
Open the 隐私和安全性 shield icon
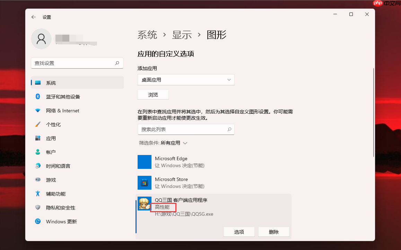[x=38, y=207]
